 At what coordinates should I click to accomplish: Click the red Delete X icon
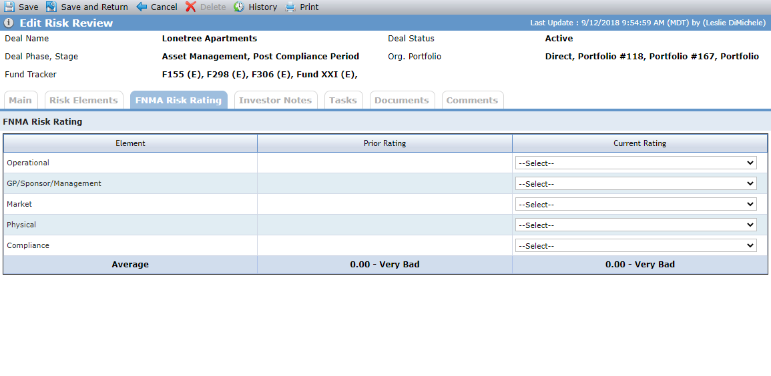point(191,7)
